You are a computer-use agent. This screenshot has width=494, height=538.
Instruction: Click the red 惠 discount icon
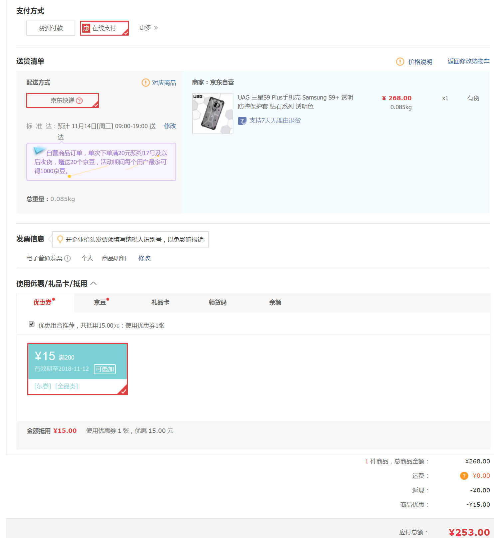click(x=86, y=28)
